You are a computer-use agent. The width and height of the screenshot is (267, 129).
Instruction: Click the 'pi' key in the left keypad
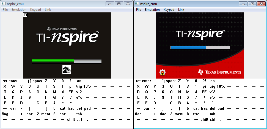[x=71, y=87]
